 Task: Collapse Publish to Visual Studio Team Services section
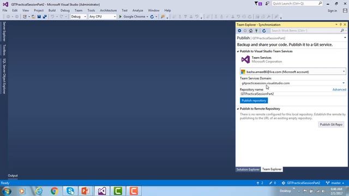pos(238,51)
